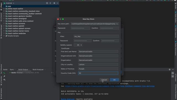Click the key store Confirm password field

click(109, 28)
